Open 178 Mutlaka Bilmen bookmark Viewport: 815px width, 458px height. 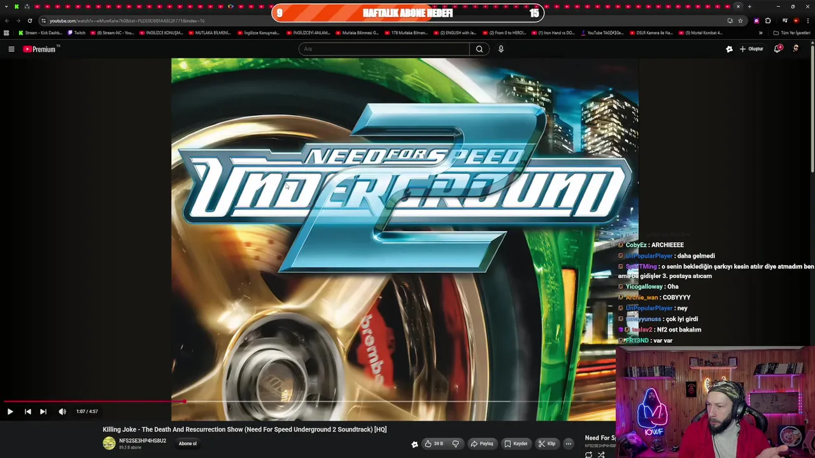coord(406,32)
